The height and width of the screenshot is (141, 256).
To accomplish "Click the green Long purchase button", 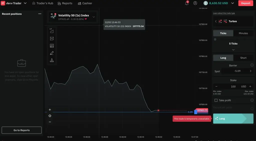I will [233, 119].
